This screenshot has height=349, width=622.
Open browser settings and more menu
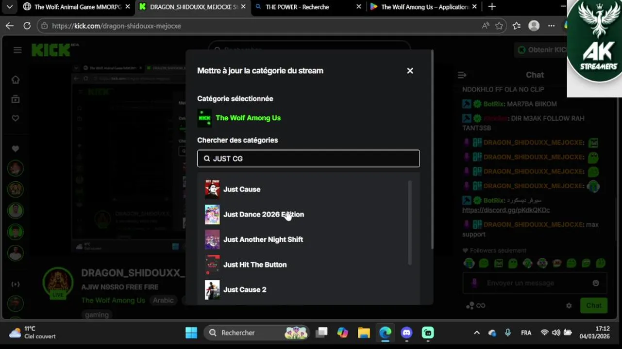pos(552,26)
